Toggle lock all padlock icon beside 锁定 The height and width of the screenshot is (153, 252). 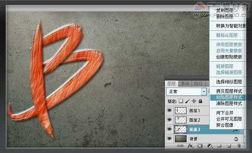tap(200, 101)
